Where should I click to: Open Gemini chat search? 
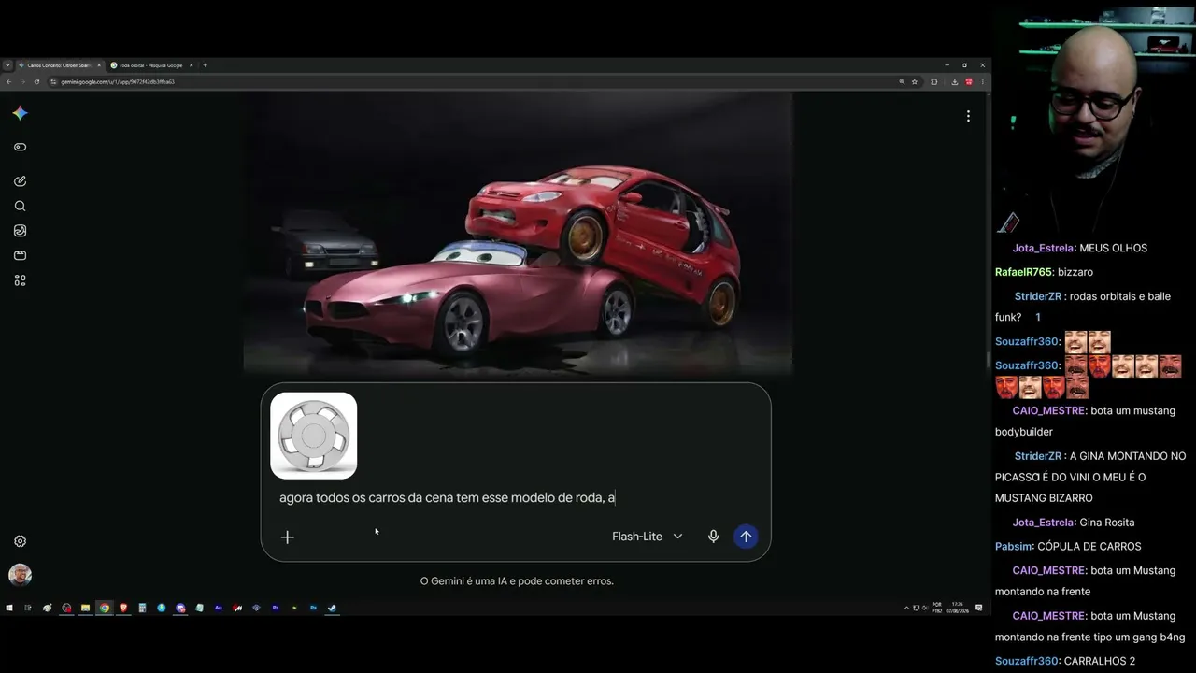coord(20,206)
